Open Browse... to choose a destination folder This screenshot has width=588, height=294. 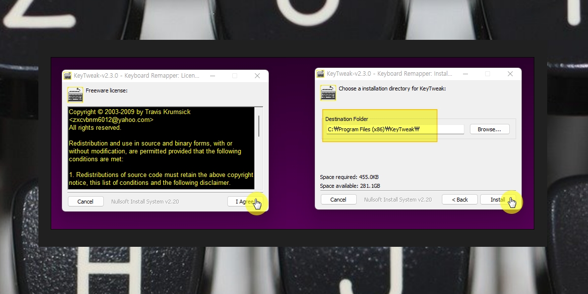pos(490,129)
